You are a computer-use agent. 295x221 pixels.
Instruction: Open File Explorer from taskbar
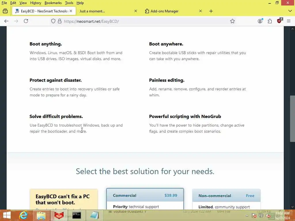41,215
